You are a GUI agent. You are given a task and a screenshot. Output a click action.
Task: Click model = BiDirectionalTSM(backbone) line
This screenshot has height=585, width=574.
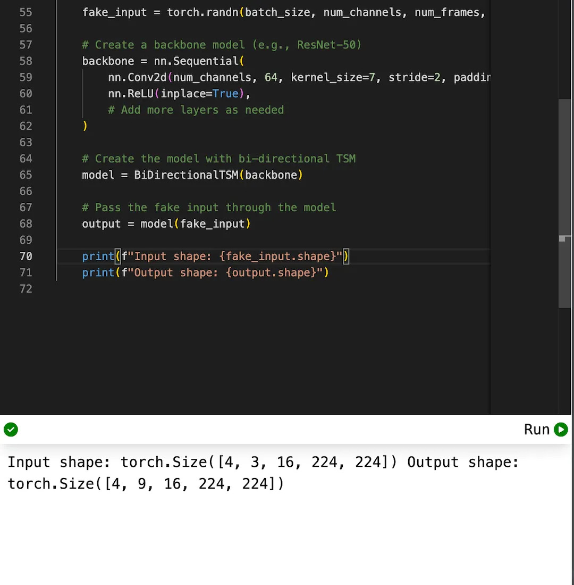tap(192, 175)
